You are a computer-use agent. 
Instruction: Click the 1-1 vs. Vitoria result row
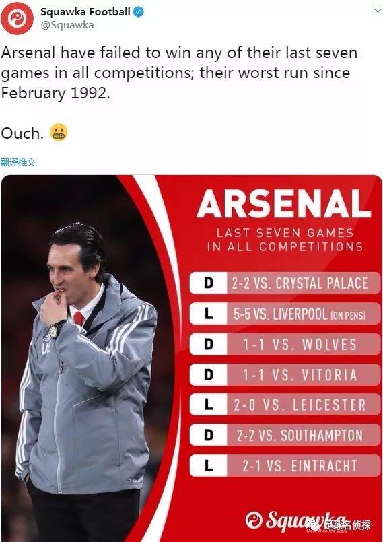tap(285, 374)
